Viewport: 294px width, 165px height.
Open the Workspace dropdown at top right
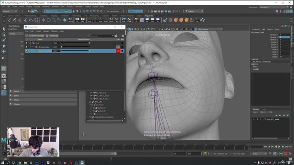(274, 7)
